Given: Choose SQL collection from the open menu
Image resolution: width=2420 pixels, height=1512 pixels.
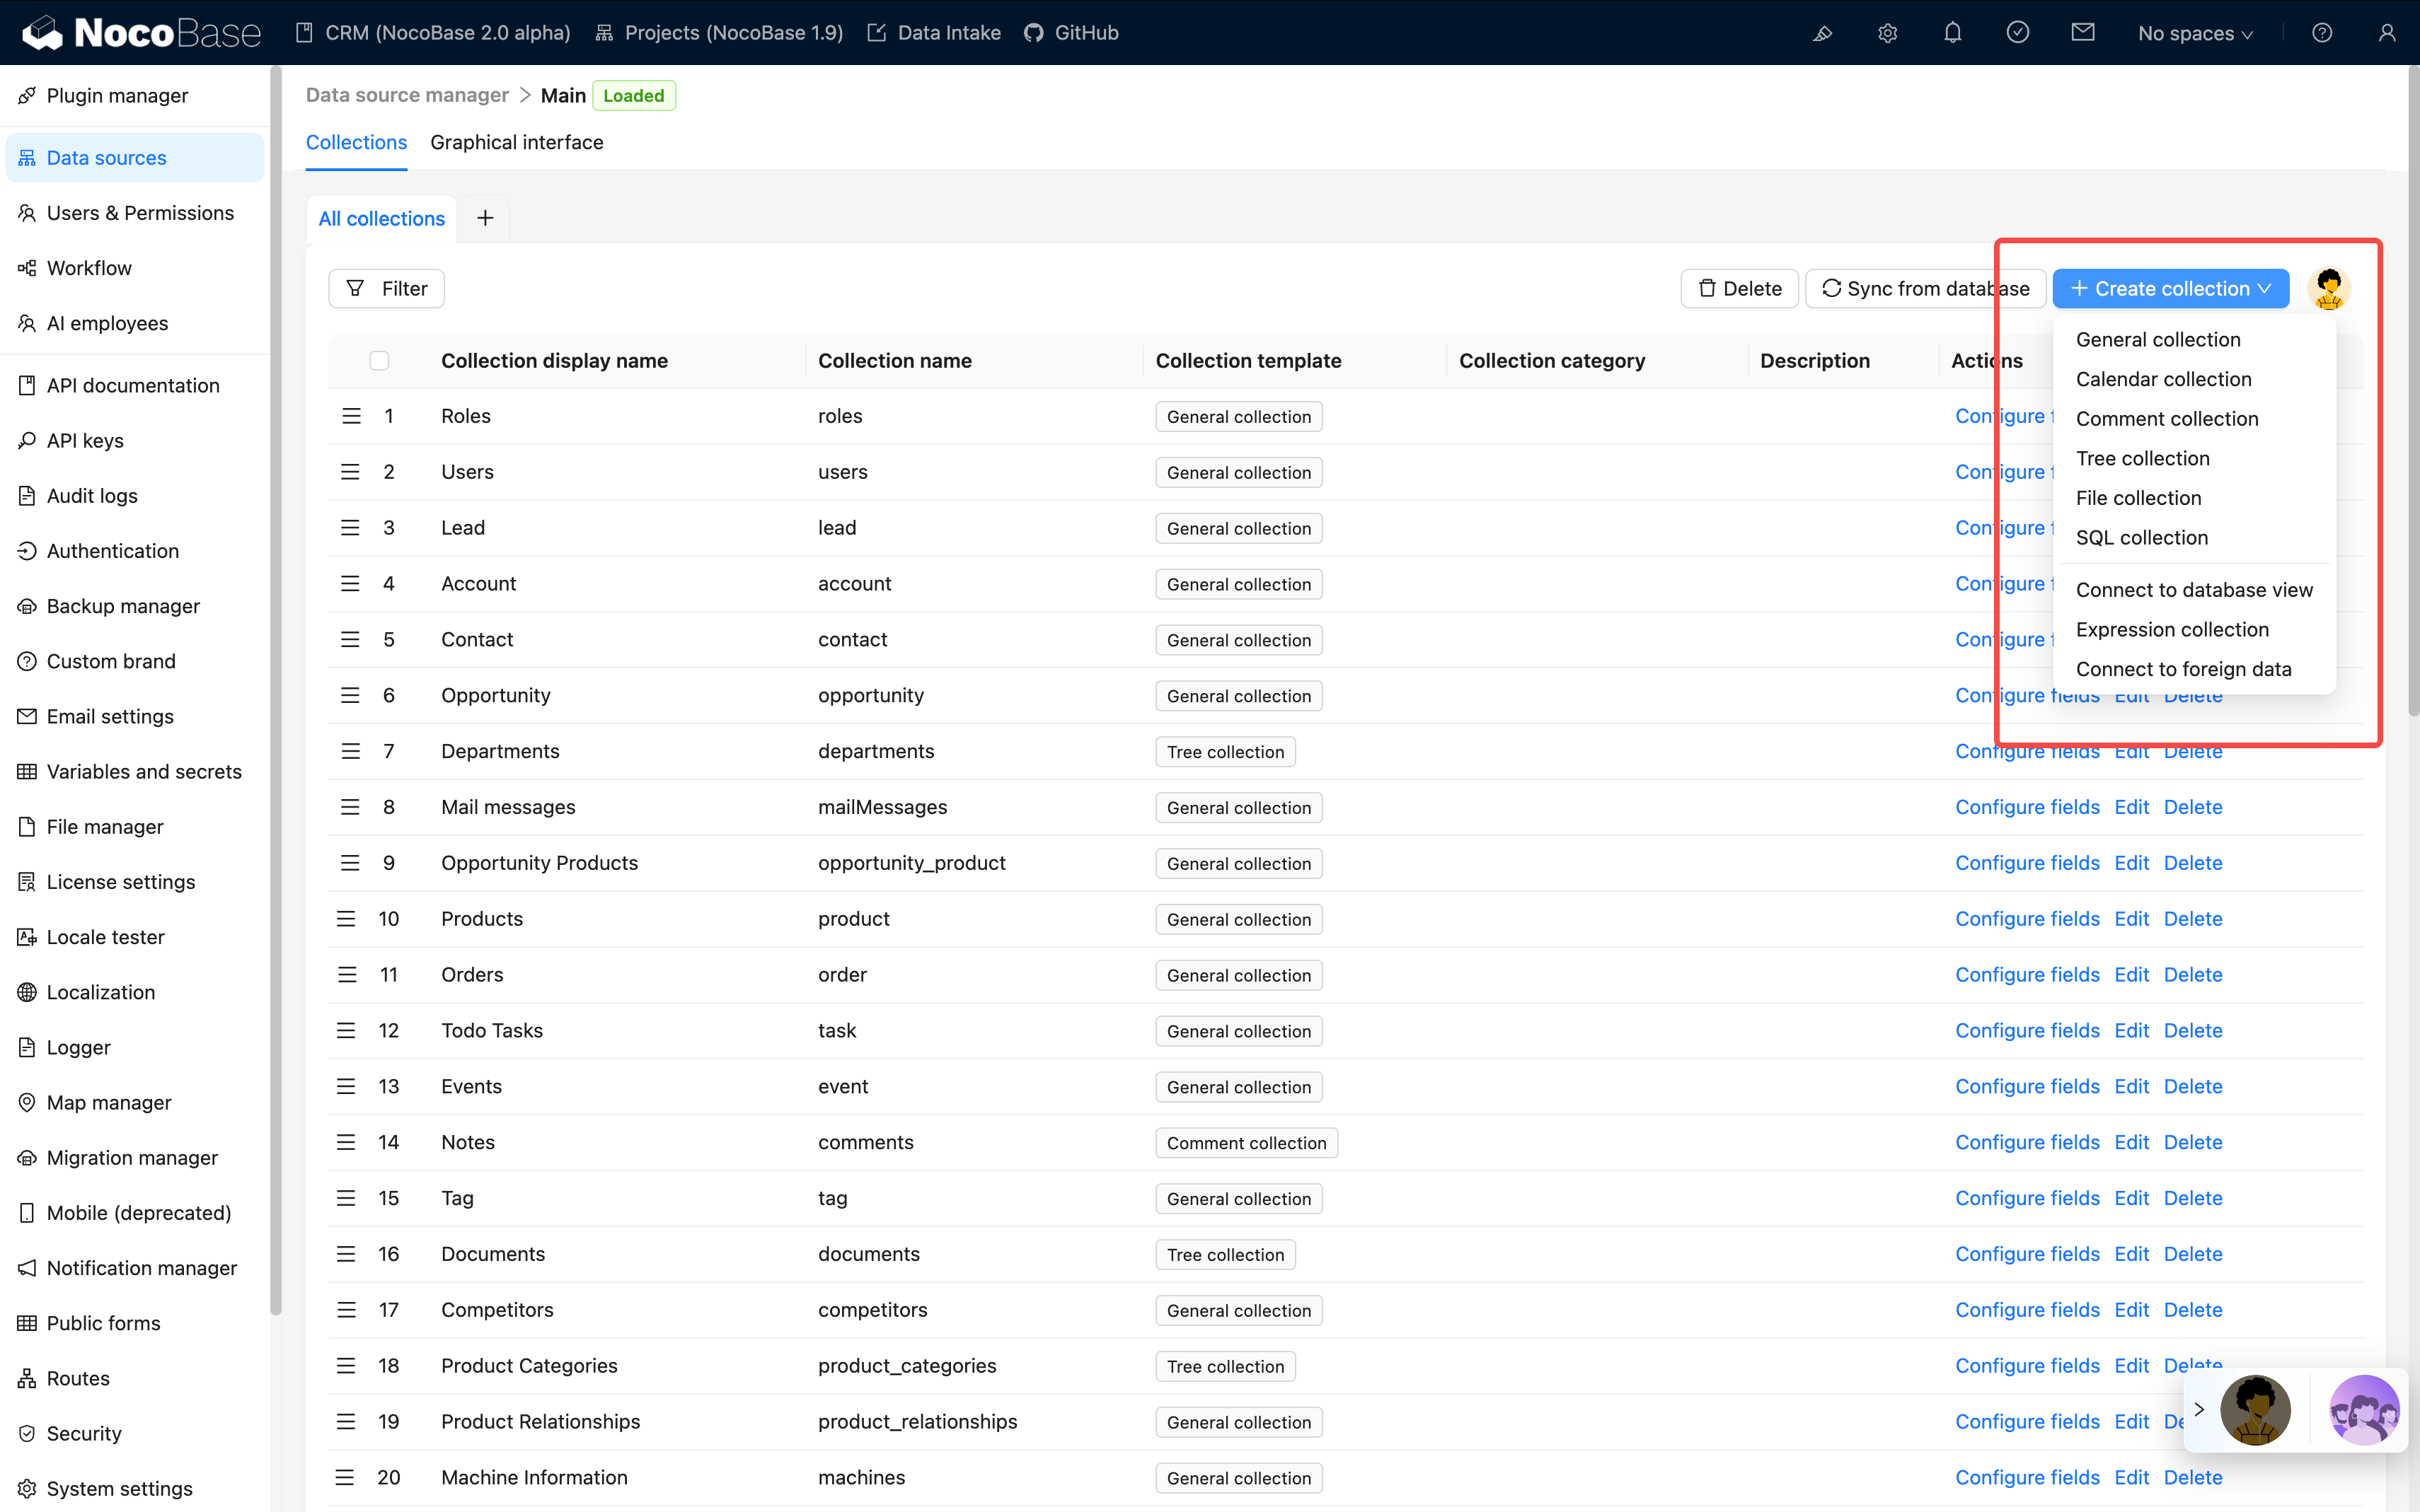Looking at the screenshot, I should 2141,537.
